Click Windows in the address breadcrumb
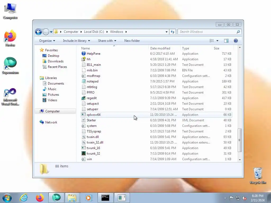Viewport: 271px width, 203px height. coord(116,32)
